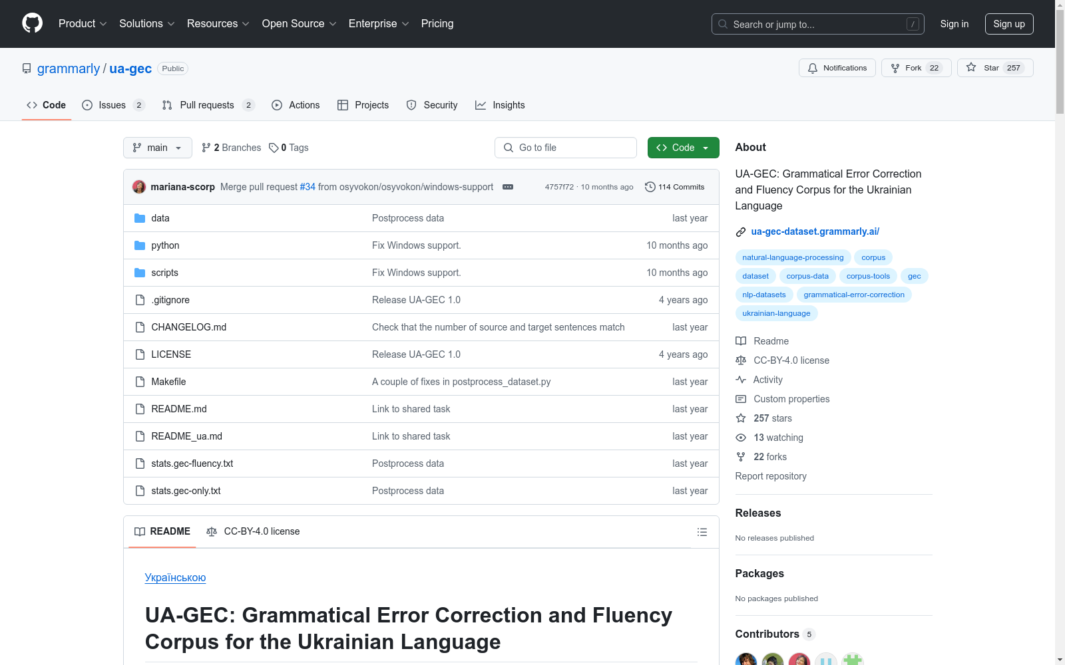Click the Search or jump to field
Screen dimensions: 1065x665
point(818,24)
